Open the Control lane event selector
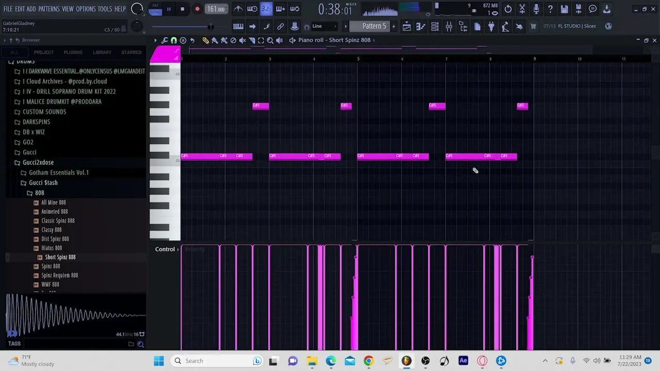Image resolution: width=660 pixels, height=371 pixels. click(167, 249)
